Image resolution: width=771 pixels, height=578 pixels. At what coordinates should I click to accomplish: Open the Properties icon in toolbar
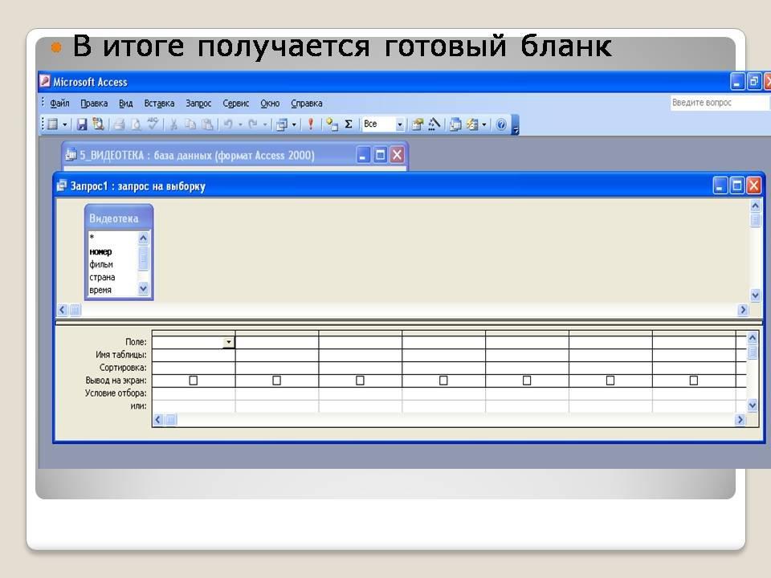[x=417, y=124]
